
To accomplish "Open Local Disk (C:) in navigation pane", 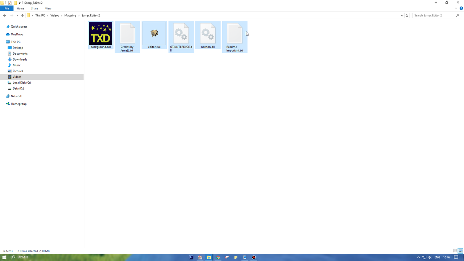I will 22,83.
